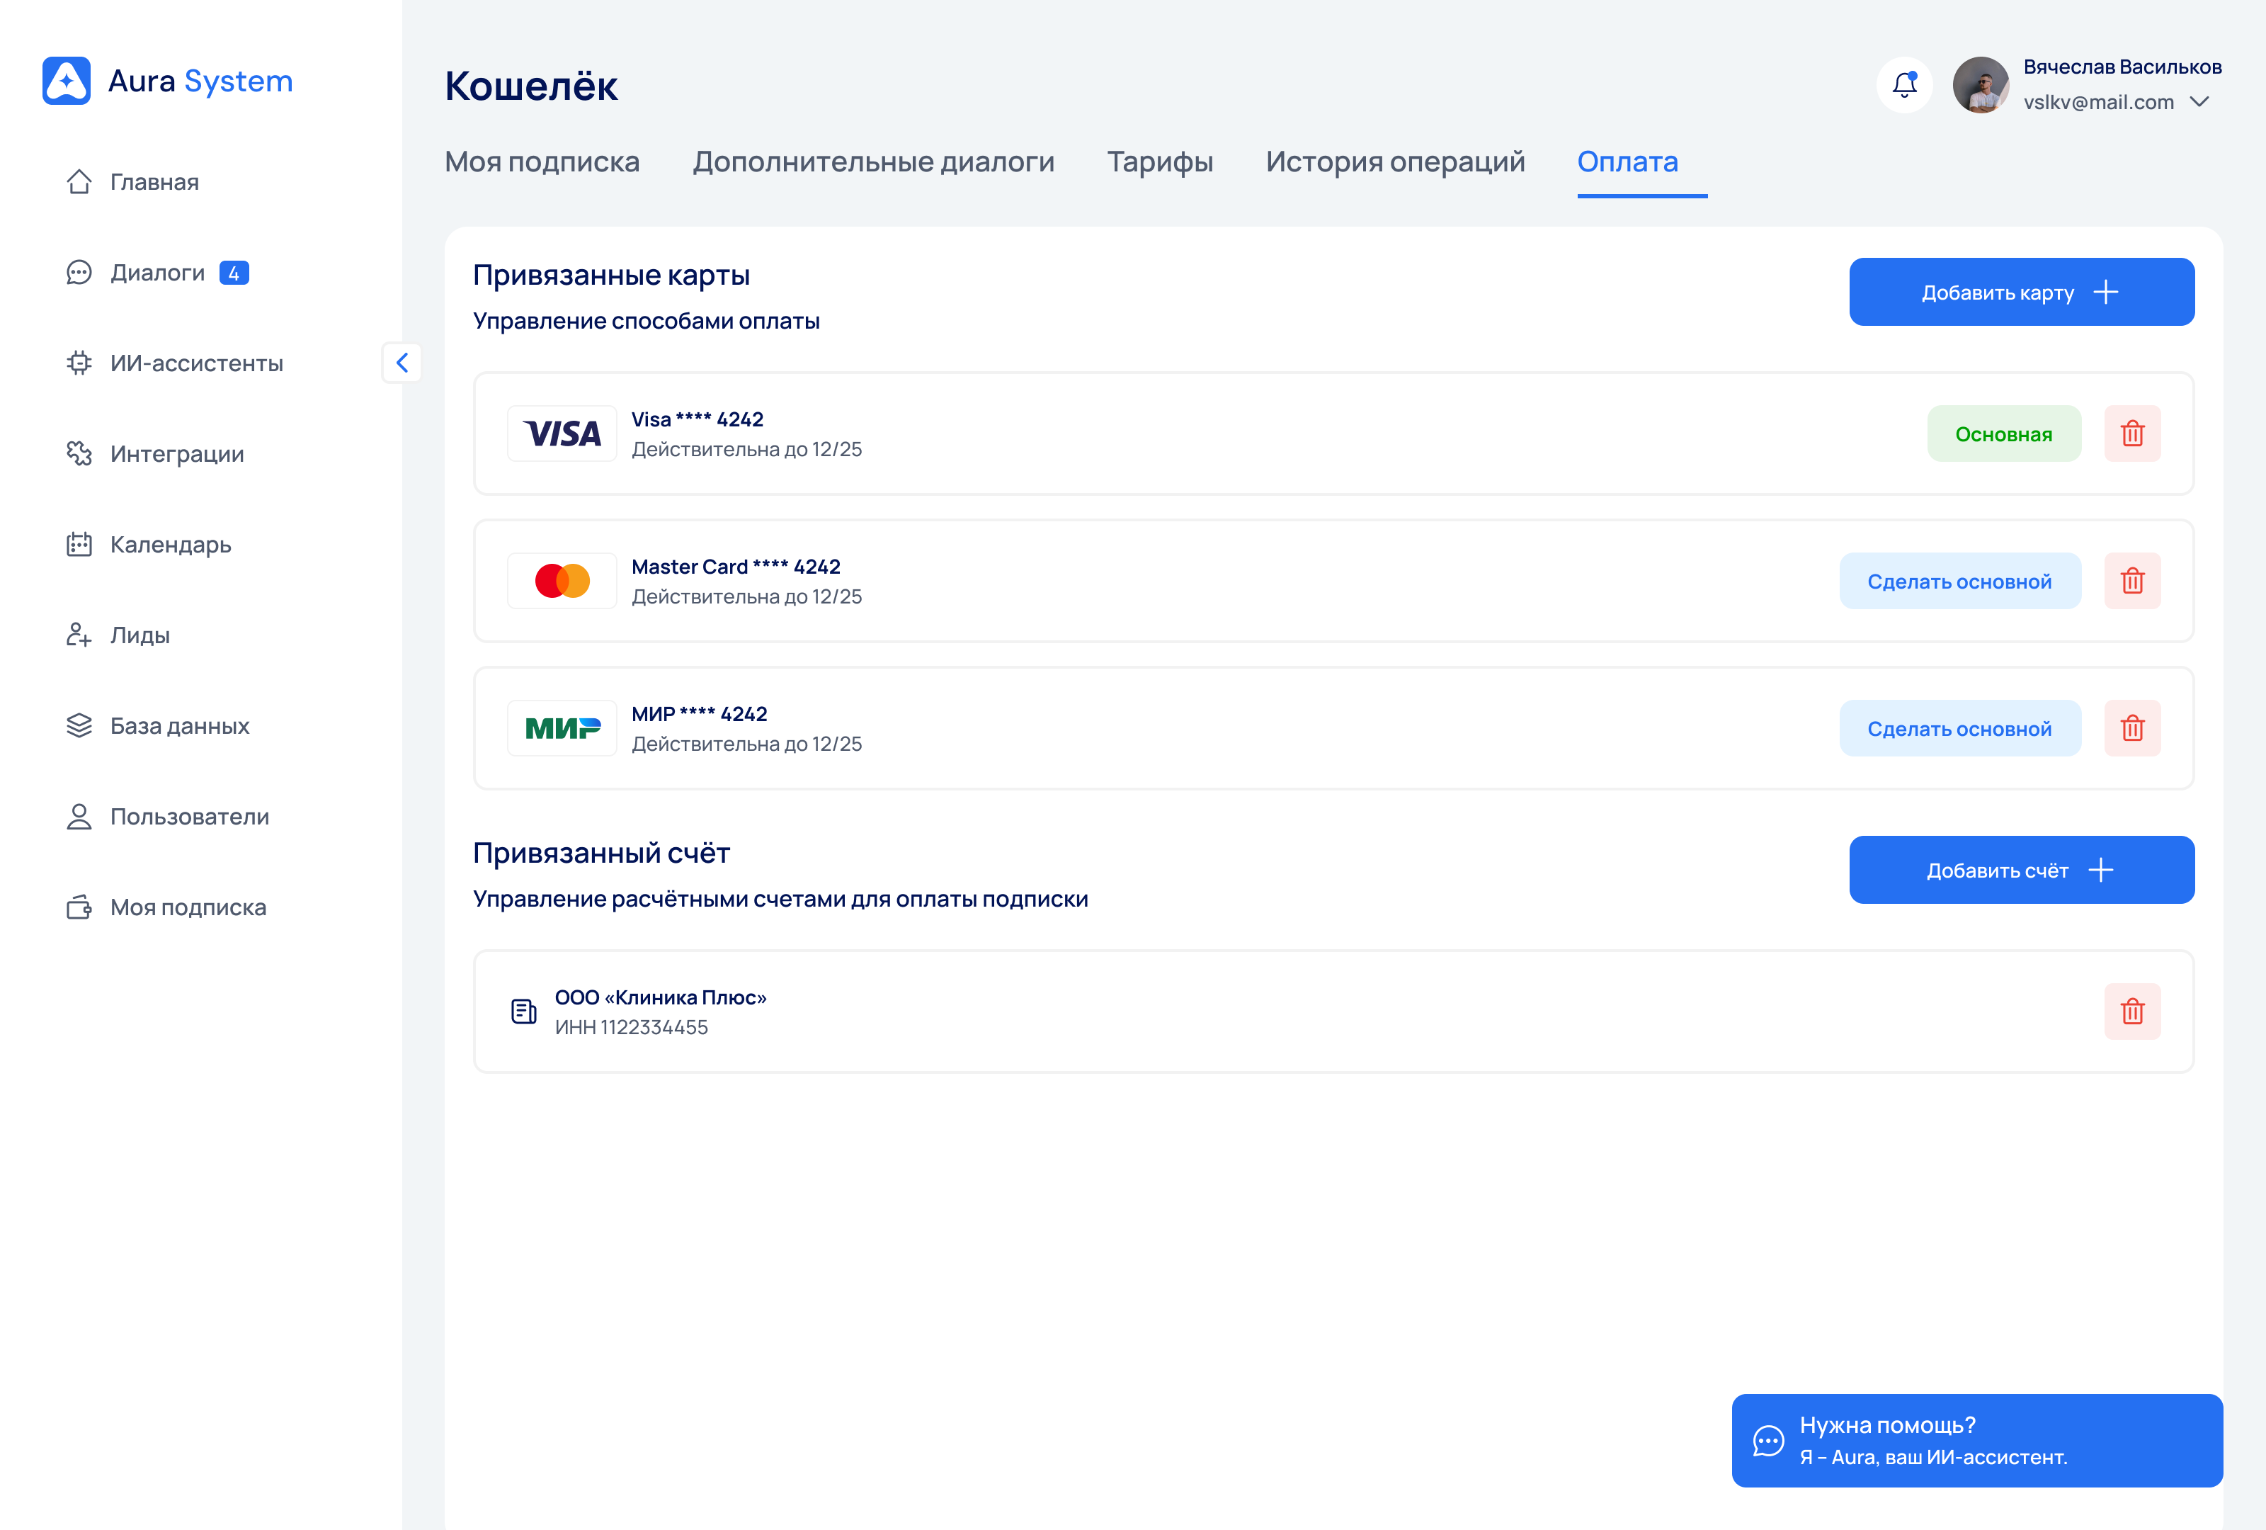Image resolution: width=2266 pixels, height=1530 pixels.
Task: Click the Aura System logo icon
Action: pyautogui.click(x=67, y=81)
